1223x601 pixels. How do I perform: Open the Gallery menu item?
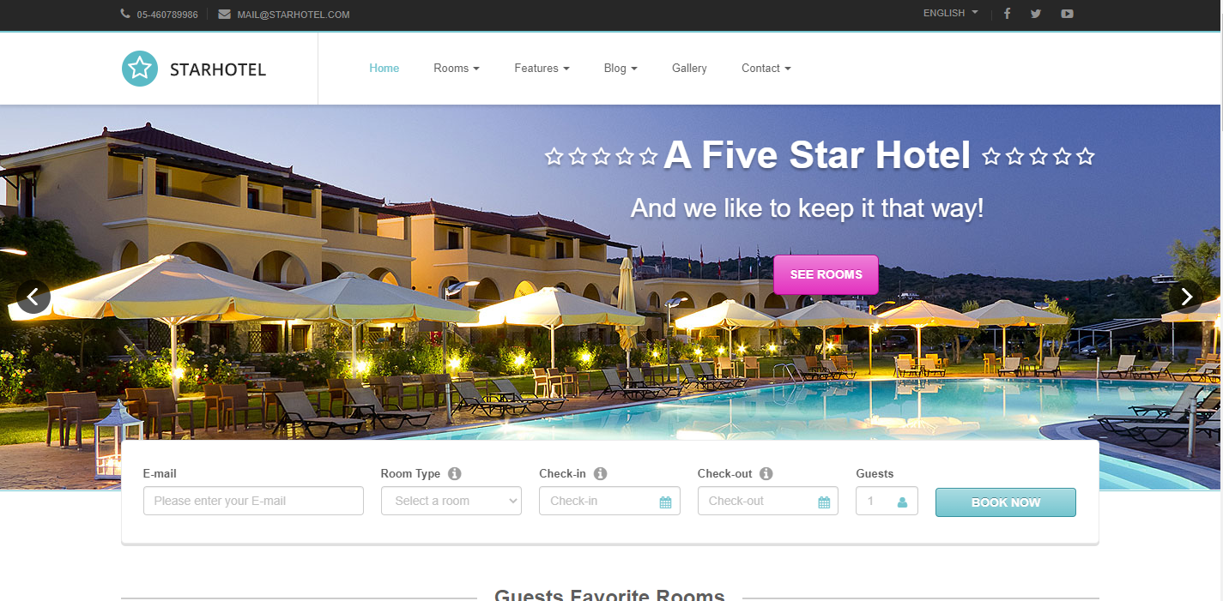(689, 69)
